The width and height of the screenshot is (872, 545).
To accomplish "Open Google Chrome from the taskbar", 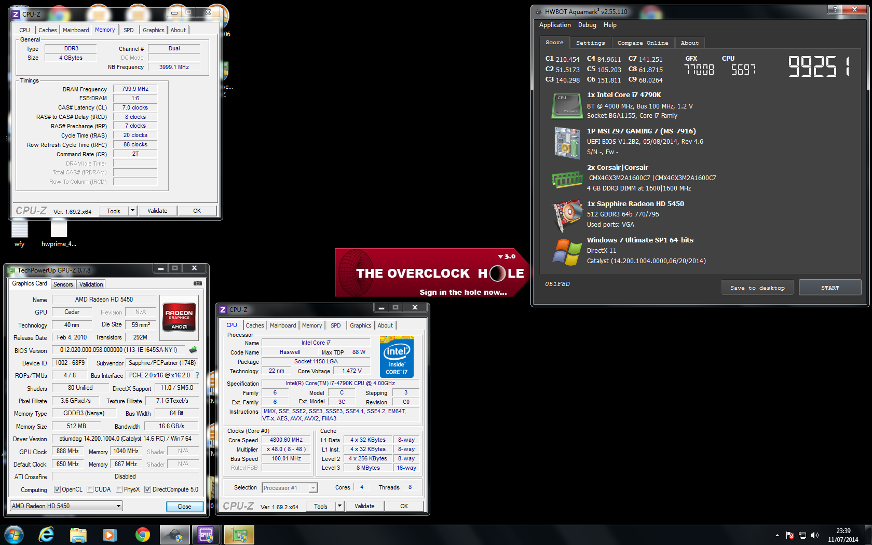I will 142,535.
